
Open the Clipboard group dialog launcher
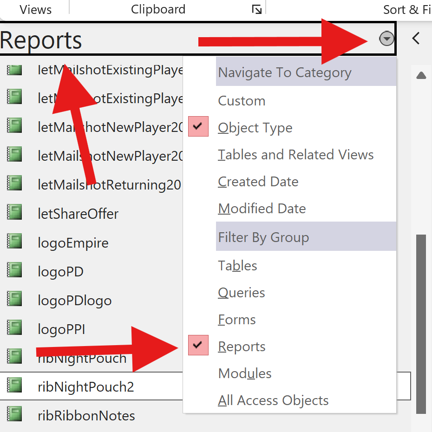click(x=256, y=9)
